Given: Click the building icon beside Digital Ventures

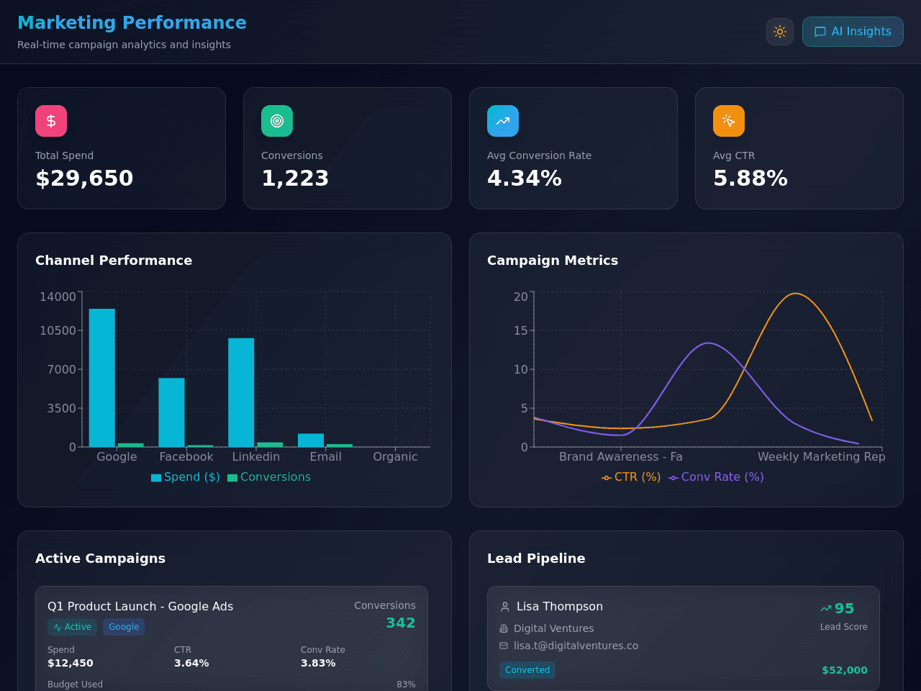Looking at the screenshot, I should pos(504,628).
